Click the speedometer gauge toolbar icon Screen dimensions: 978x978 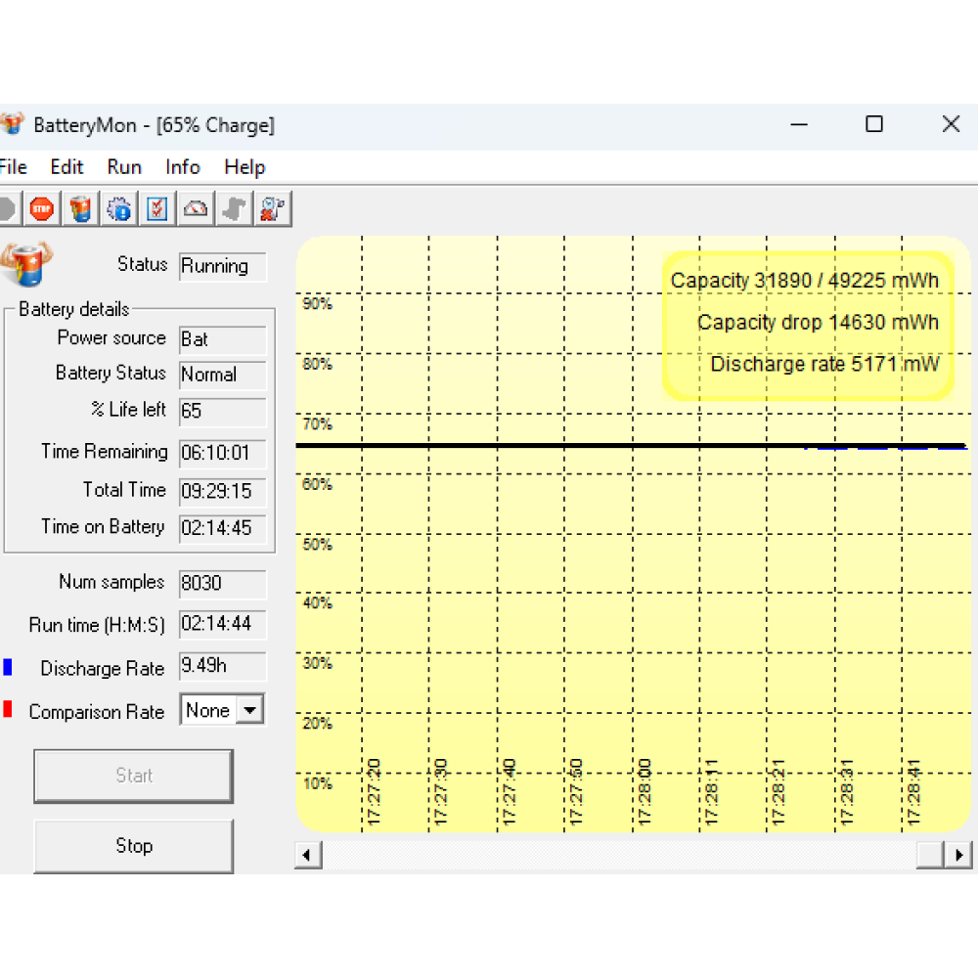coord(196,208)
